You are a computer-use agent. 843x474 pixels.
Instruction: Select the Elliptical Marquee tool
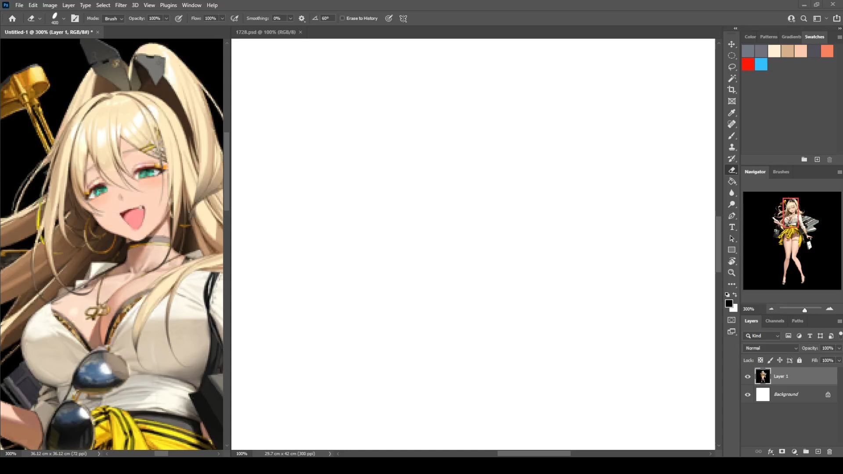click(x=731, y=56)
